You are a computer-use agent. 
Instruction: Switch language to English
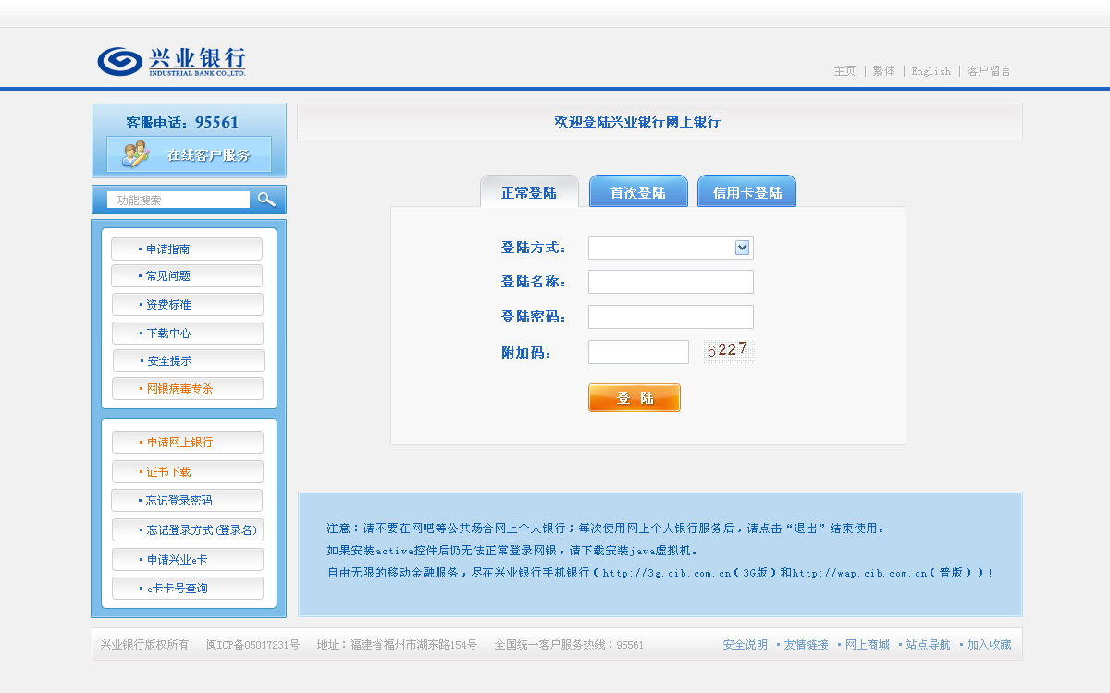click(931, 71)
